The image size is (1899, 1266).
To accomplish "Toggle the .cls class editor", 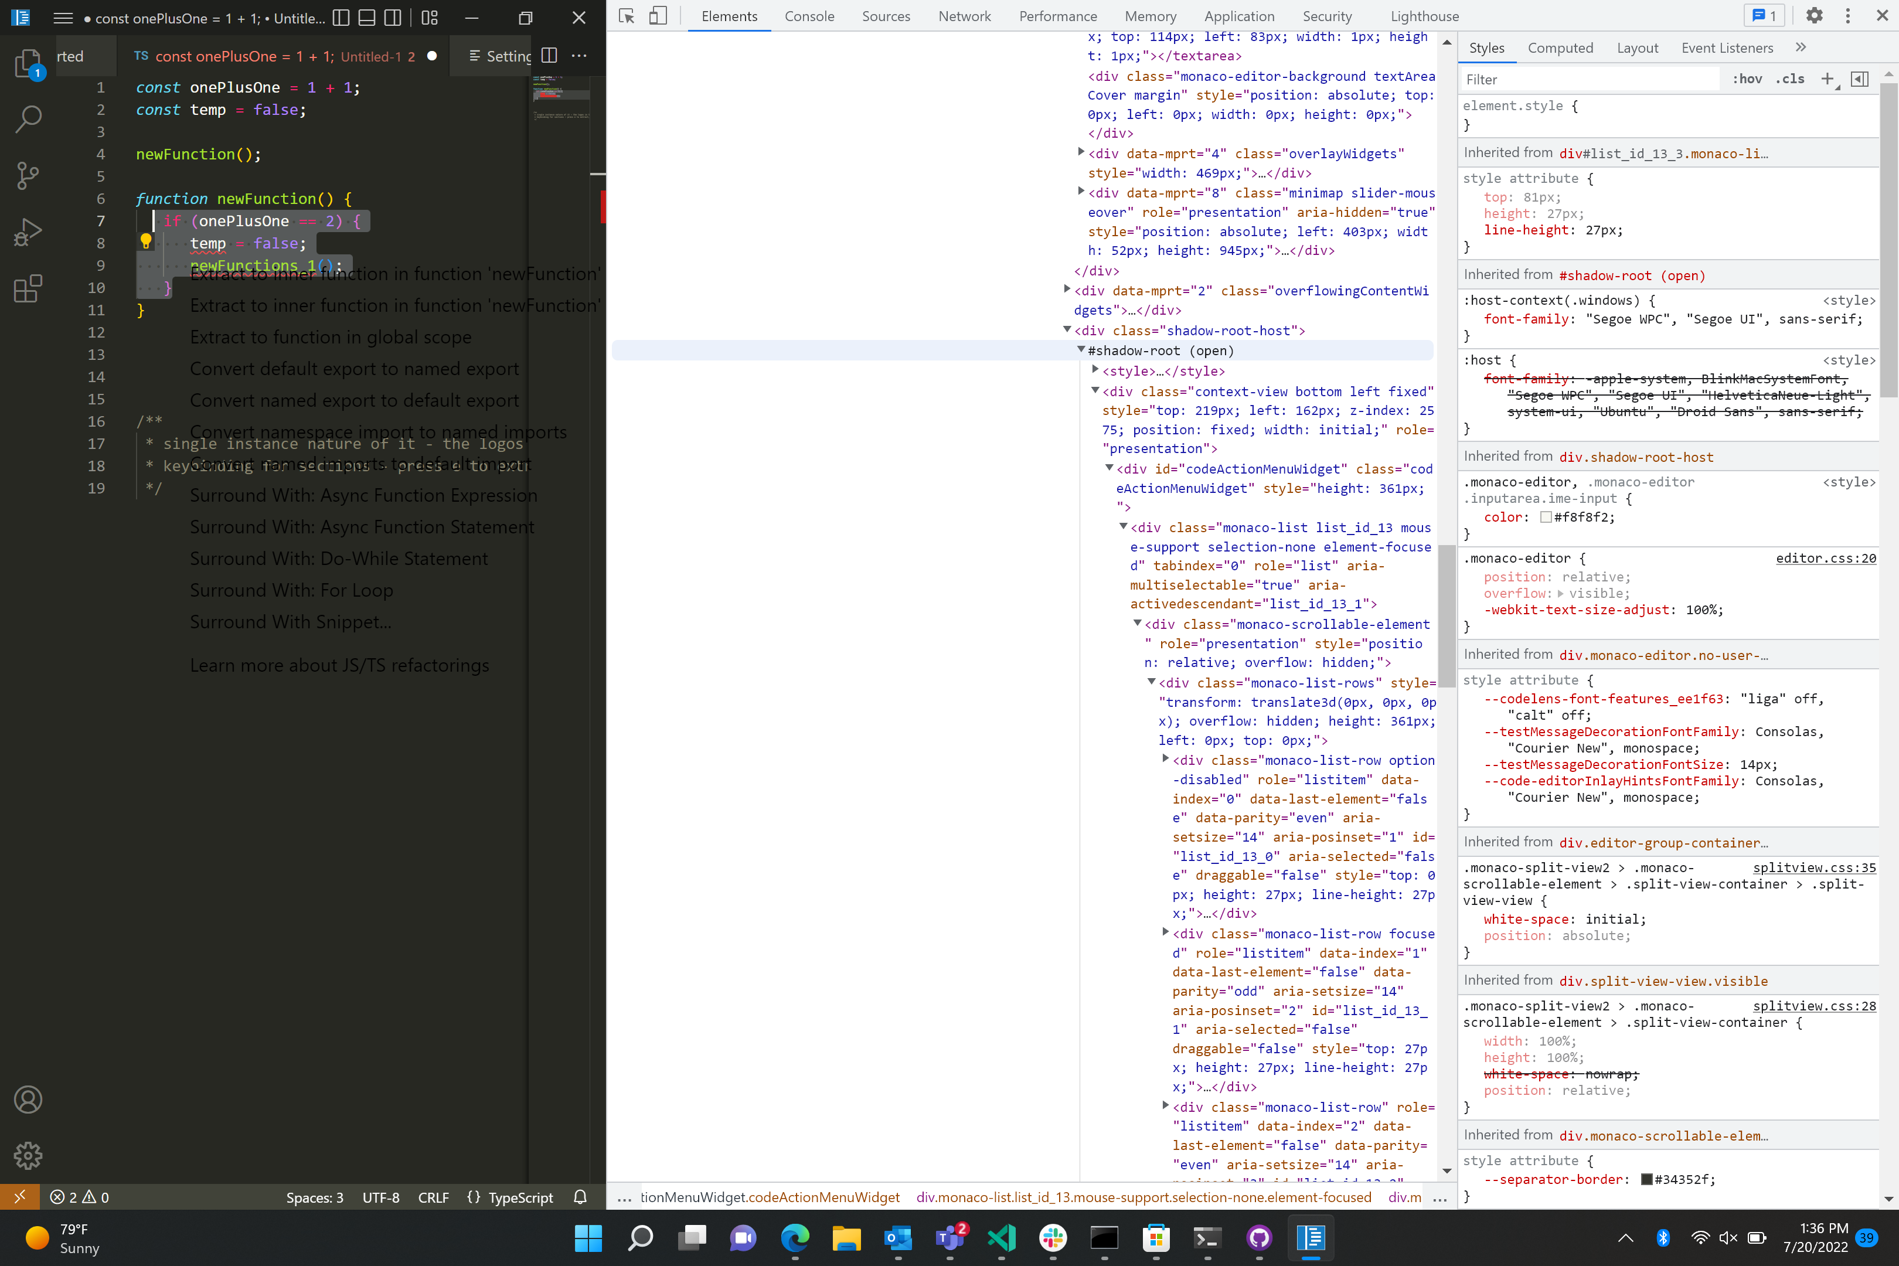I will (x=1791, y=79).
